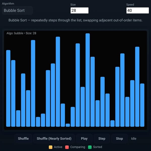This screenshot has height=151, width=151.
Task: Click the Idle status text
Action: click(134, 139)
